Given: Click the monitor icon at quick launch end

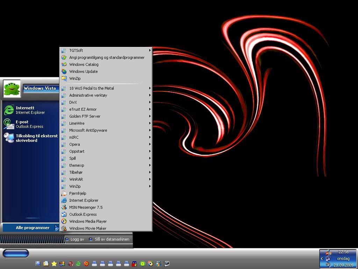Looking at the screenshot, I should [167, 263].
